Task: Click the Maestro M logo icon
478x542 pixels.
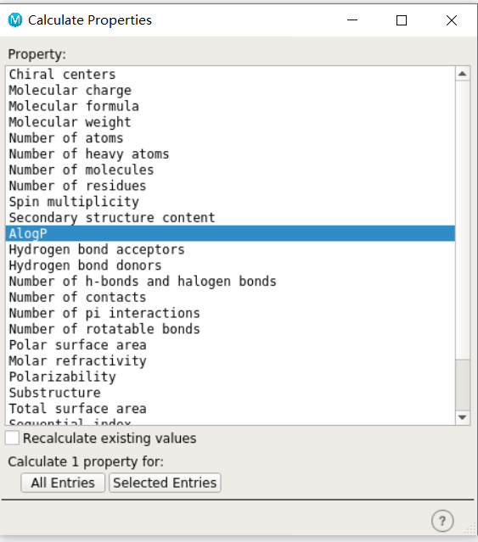Action: click(x=15, y=20)
